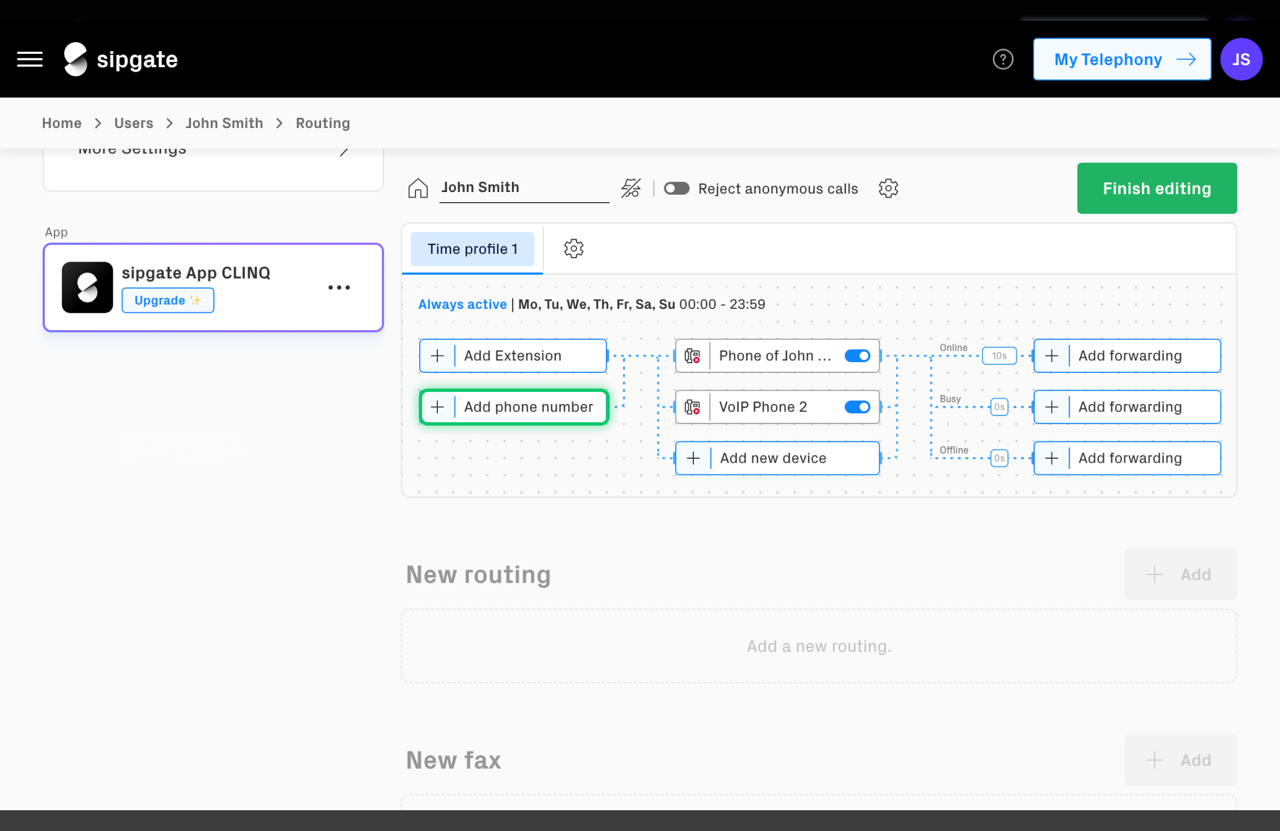Click the My Telephony button
This screenshot has width=1280, height=831.
click(1122, 59)
